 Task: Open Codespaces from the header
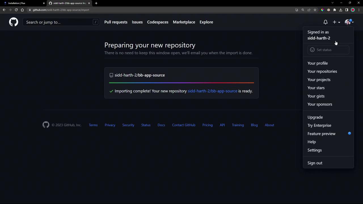click(158, 22)
